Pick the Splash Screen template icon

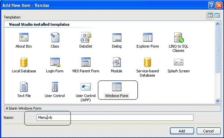179,62
